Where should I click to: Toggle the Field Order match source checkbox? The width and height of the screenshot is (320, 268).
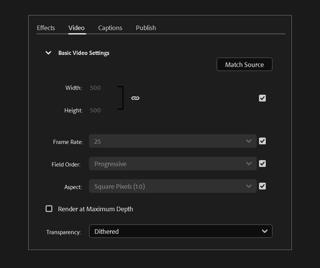[x=262, y=164]
